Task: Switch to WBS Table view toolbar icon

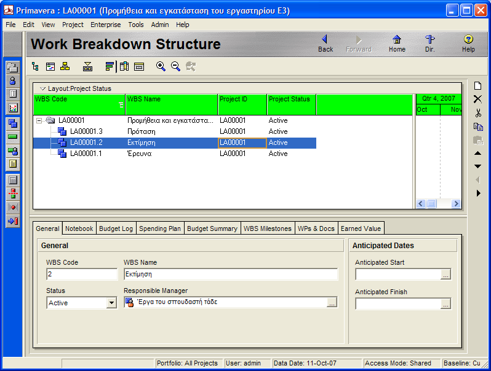Action: point(36,66)
